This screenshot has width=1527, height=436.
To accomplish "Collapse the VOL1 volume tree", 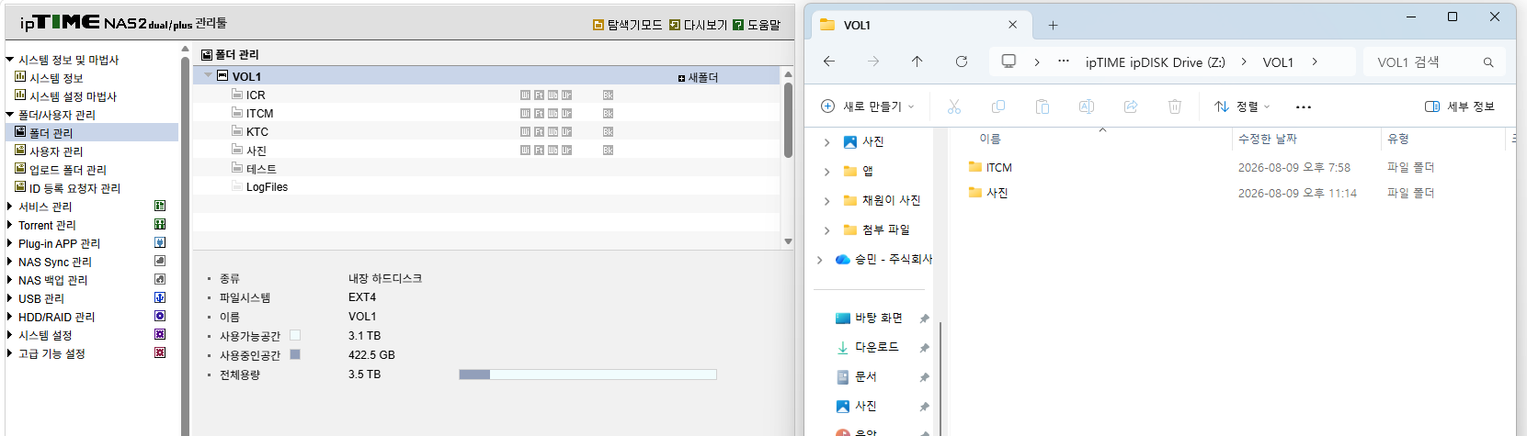I will (208, 76).
